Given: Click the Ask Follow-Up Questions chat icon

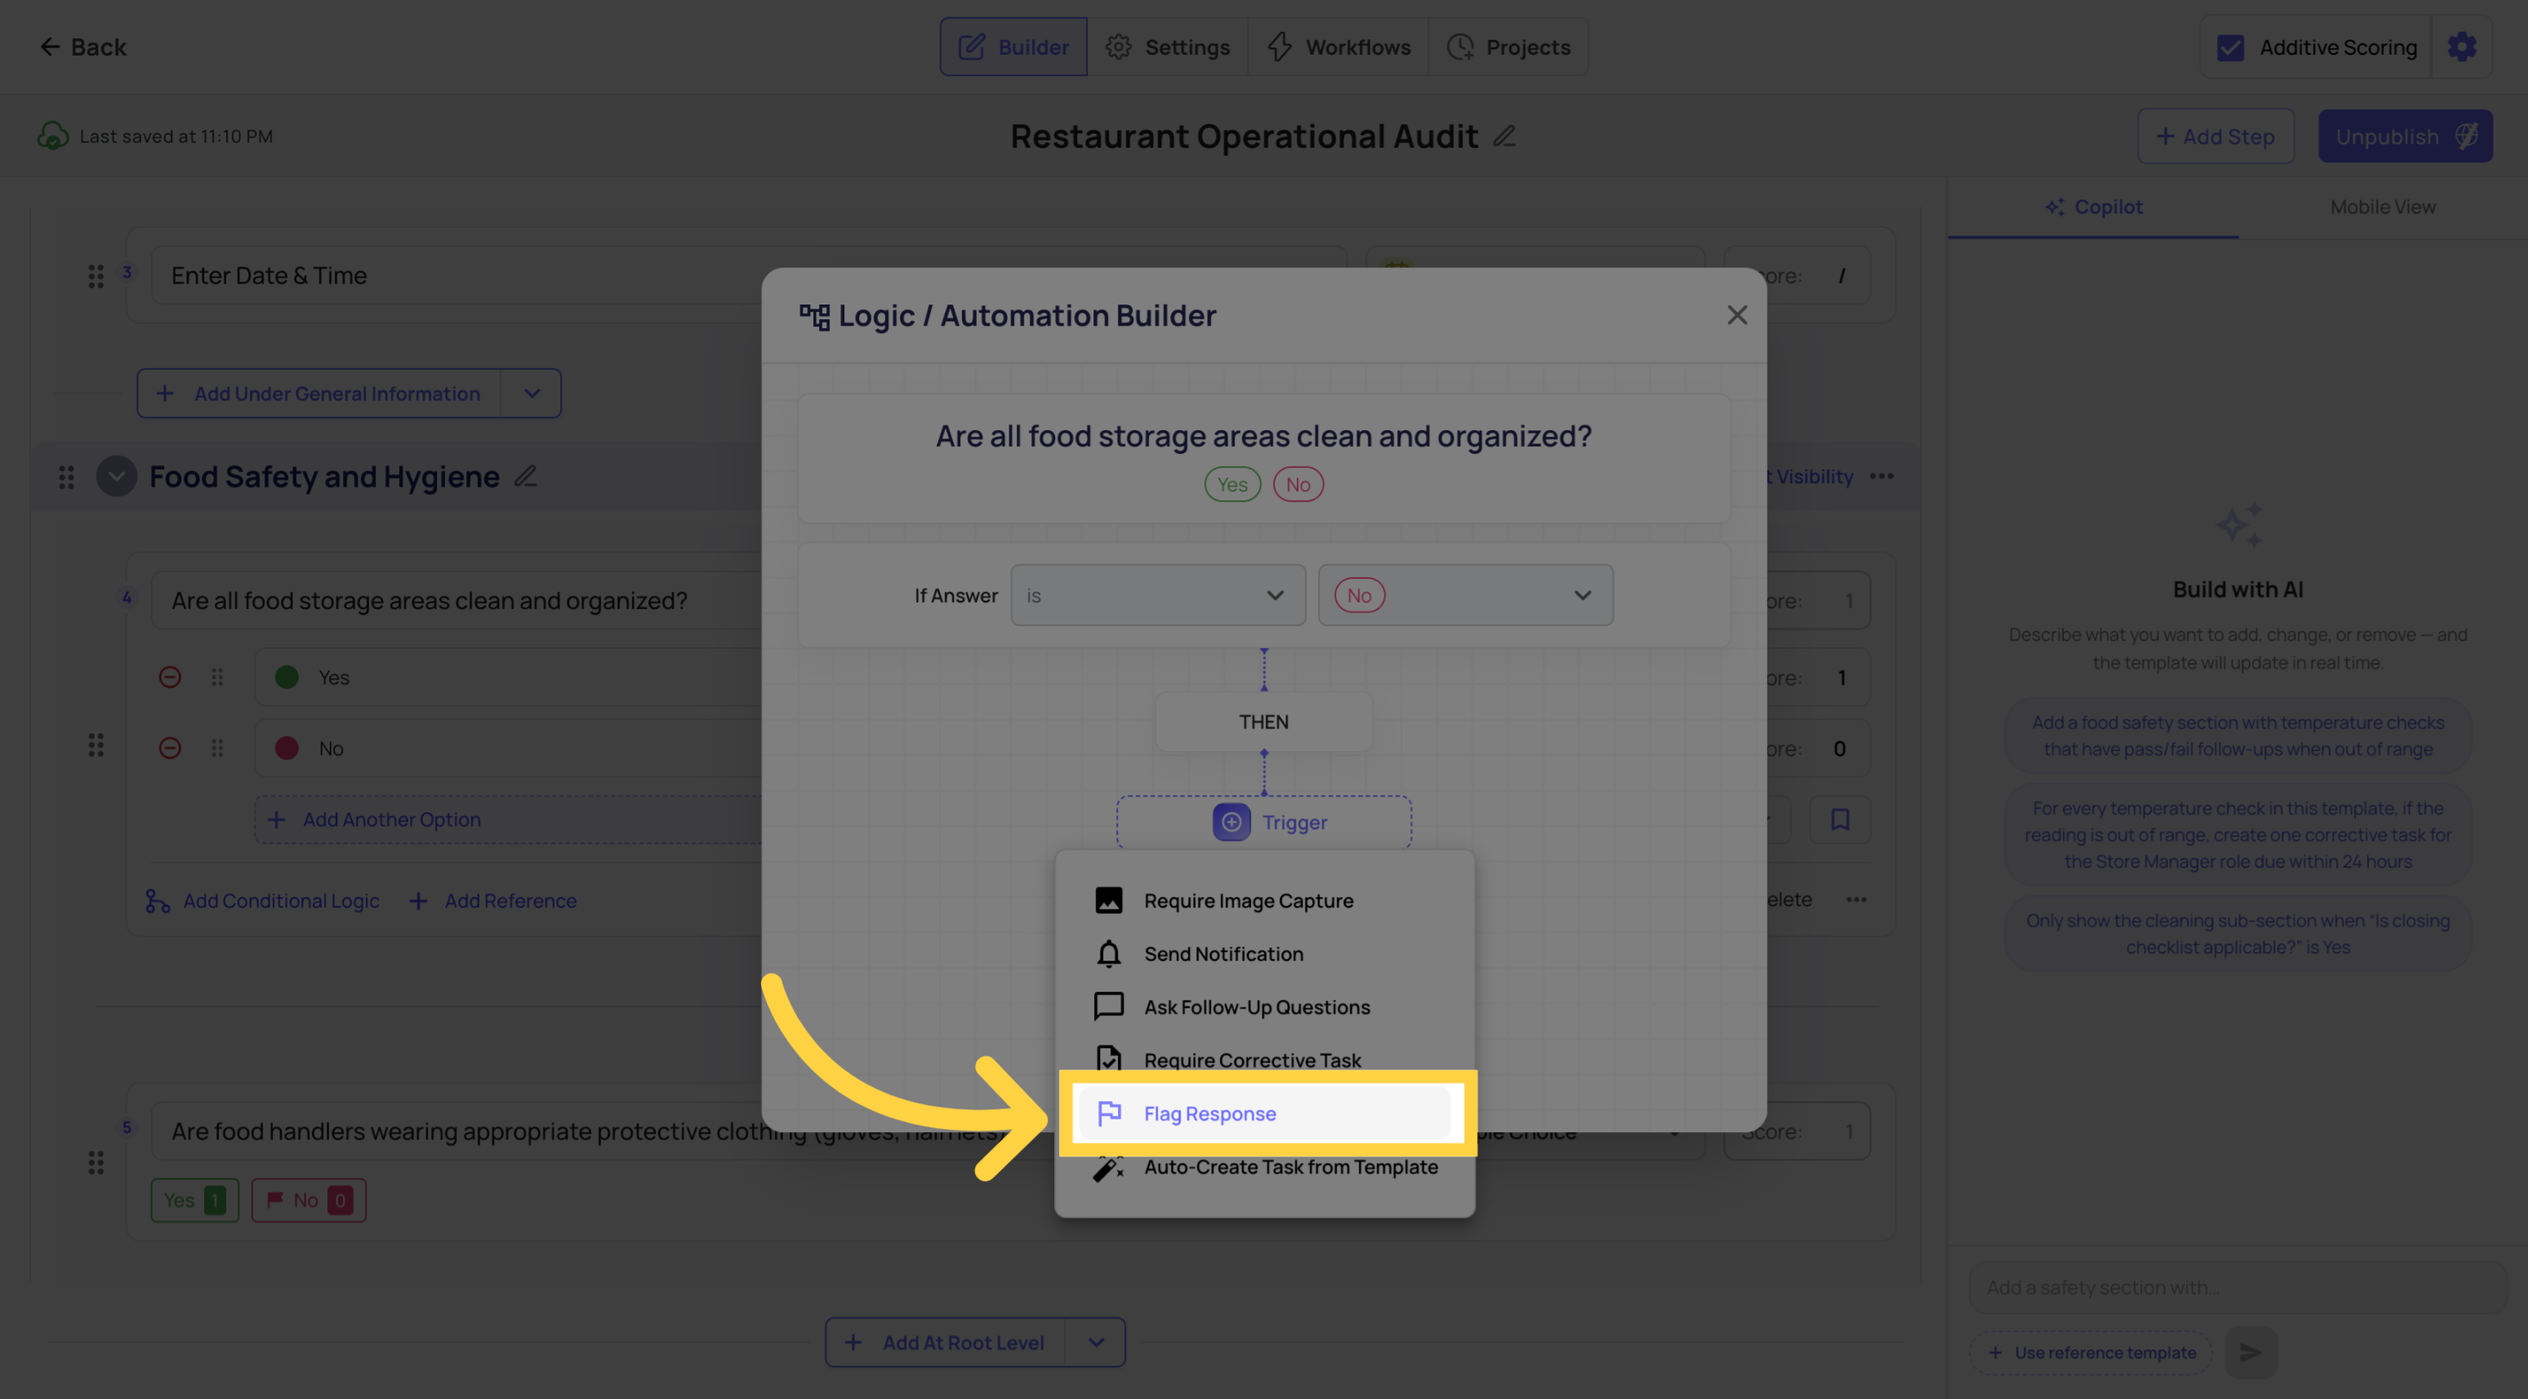Looking at the screenshot, I should (x=1109, y=1006).
